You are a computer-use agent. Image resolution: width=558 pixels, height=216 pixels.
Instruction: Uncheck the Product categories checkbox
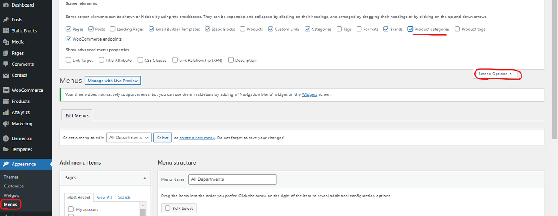tap(411, 29)
